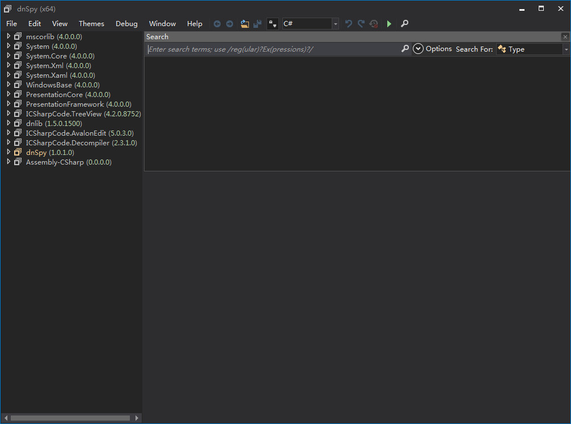
Task: Click the Undo arrow icon
Action: tap(349, 24)
